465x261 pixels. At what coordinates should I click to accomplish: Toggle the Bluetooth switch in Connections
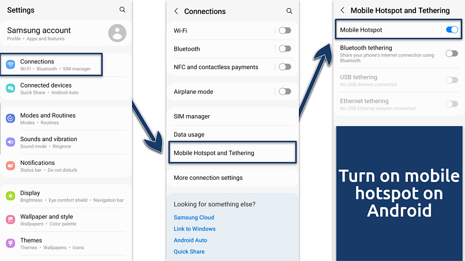pos(285,48)
